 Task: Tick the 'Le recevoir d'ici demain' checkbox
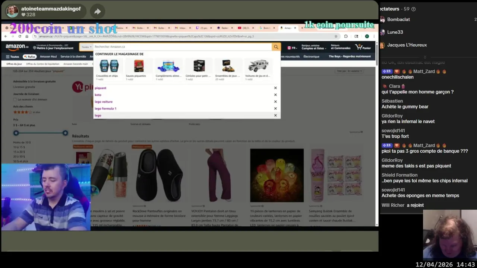pos(15,99)
